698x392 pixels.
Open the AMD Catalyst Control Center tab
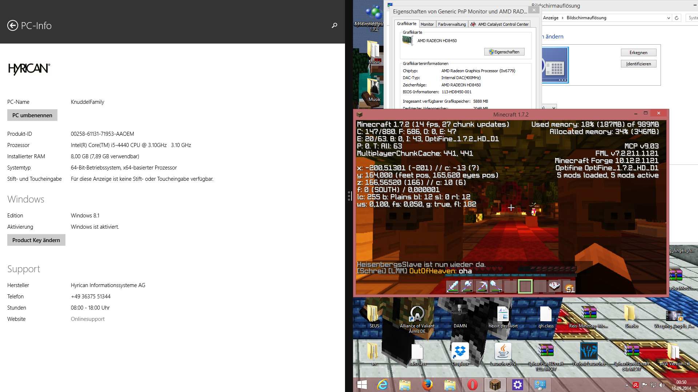[500, 24]
